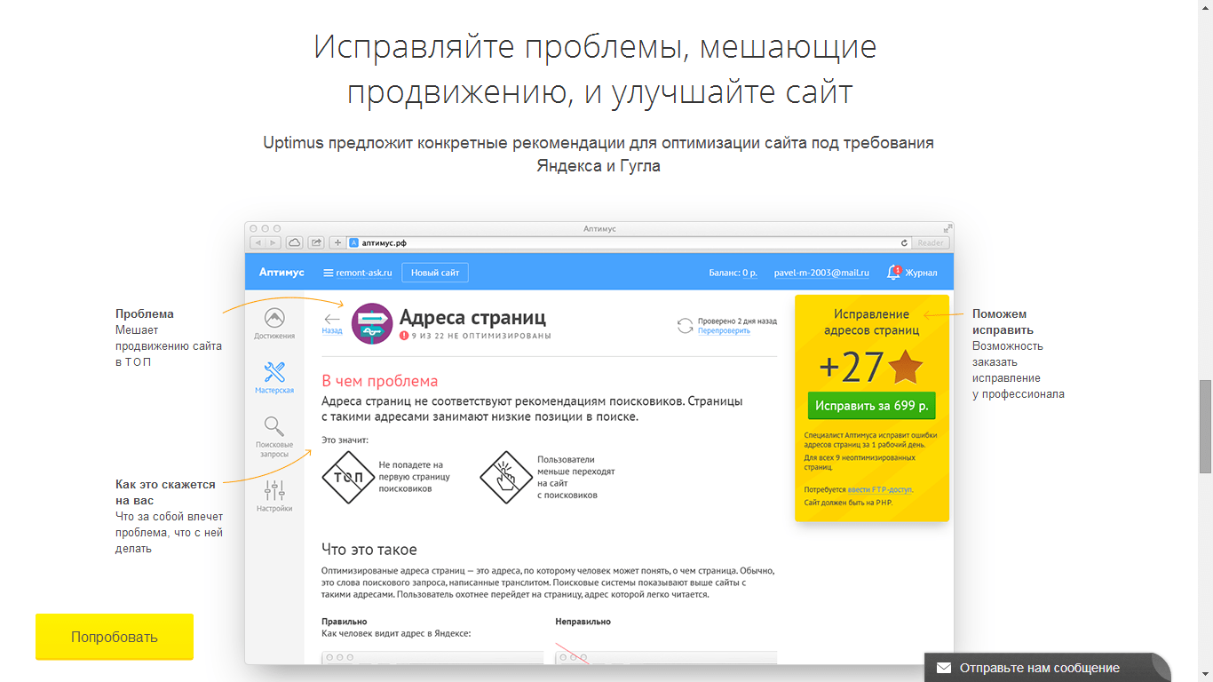Click the add bookmark plus icon

[337, 242]
